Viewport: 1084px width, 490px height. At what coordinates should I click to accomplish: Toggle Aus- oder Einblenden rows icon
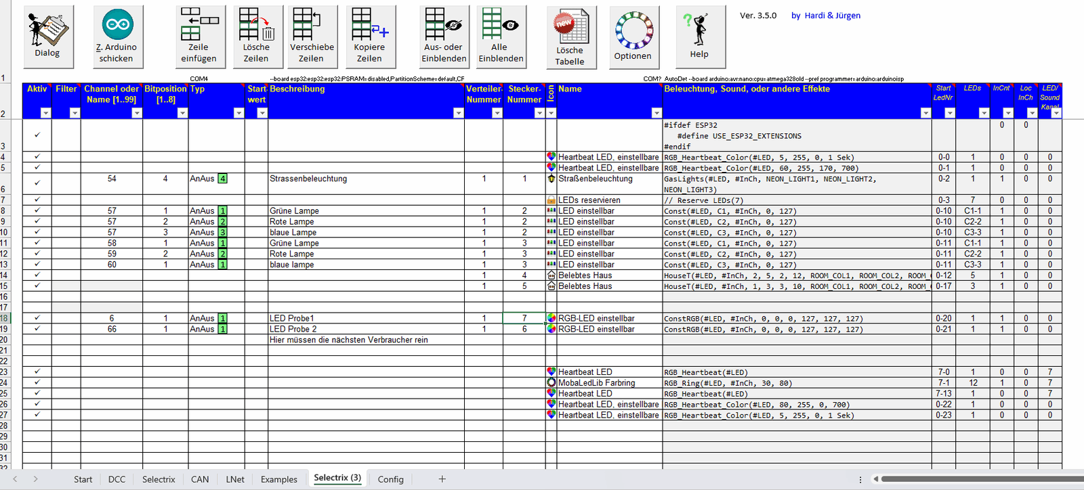coord(444,37)
